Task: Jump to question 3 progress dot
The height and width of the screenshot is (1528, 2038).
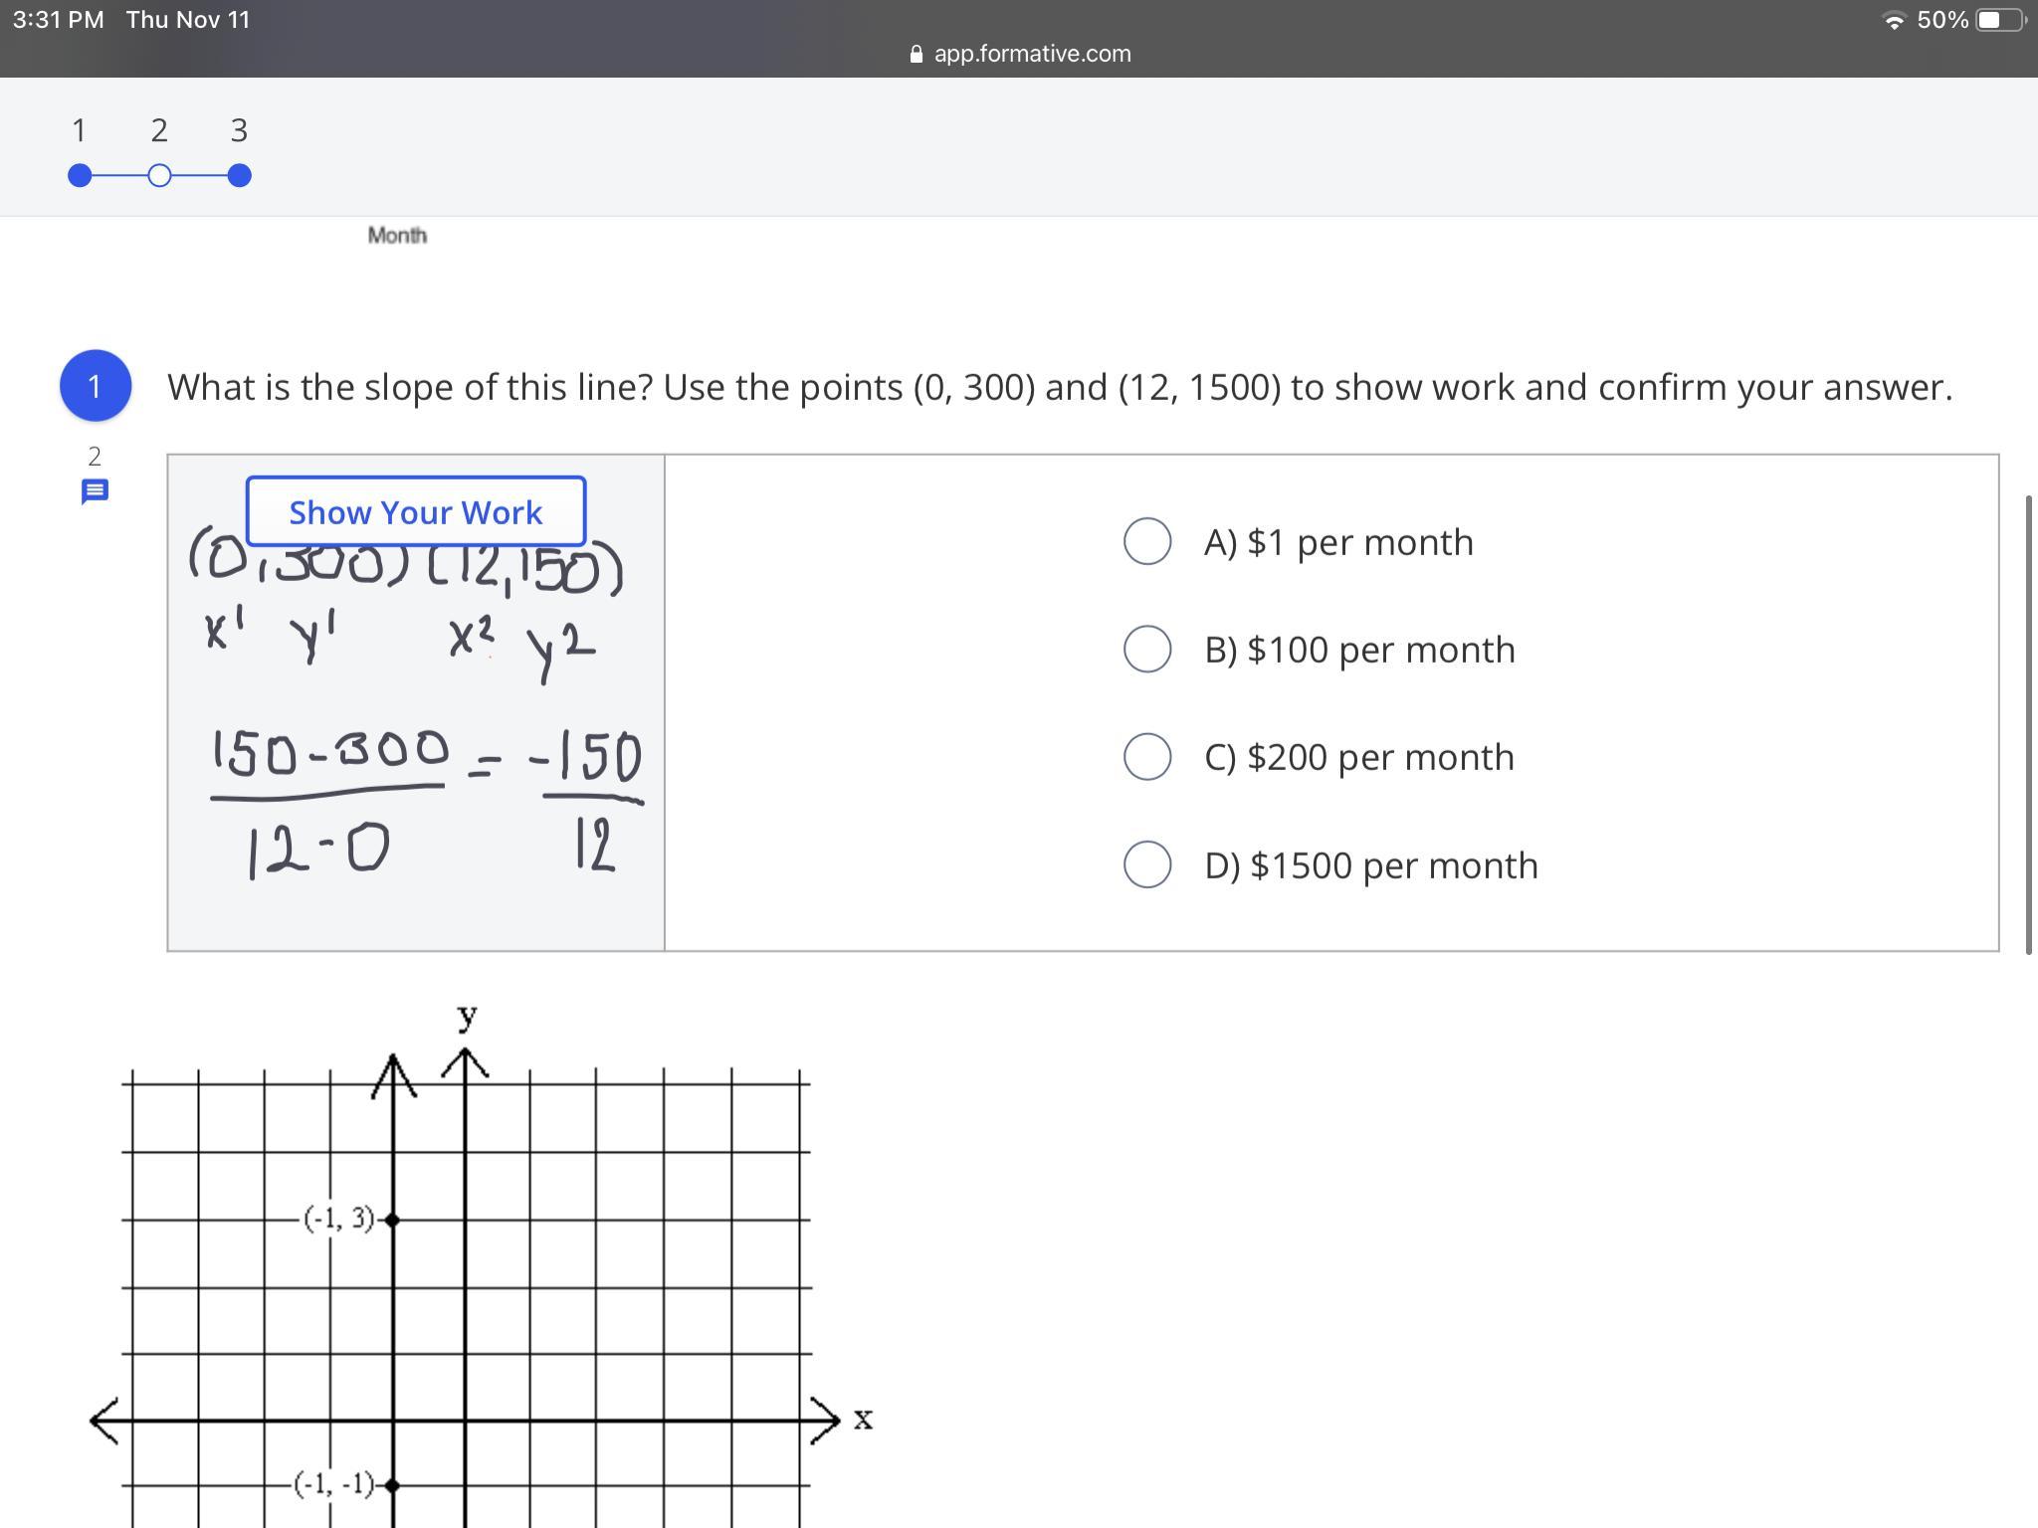Action: [x=239, y=176]
